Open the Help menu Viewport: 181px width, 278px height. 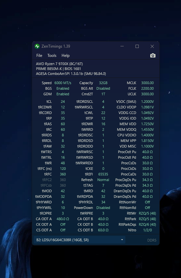pyautogui.click(x=65, y=56)
